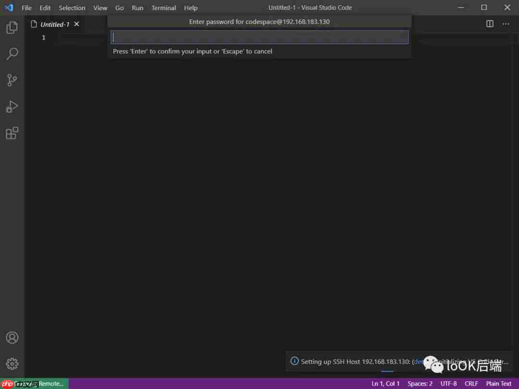Open the editor More Actions ellipsis icon
Image resolution: width=519 pixels, height=389 pixels.
(505, 23)
